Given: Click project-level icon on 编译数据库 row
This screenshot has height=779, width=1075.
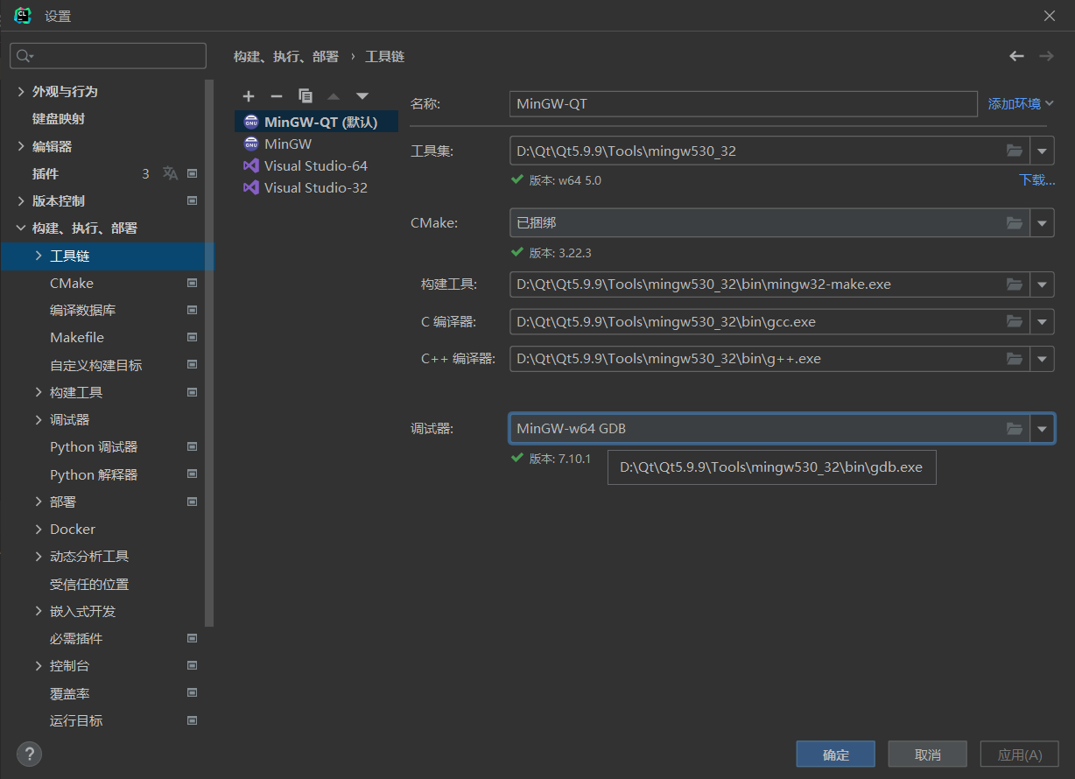Looking at the screenshot, I should pyautogui.click(x=193, y=310).
